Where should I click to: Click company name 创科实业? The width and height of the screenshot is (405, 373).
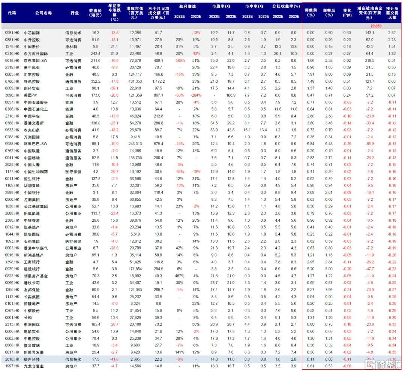[32, 88]
